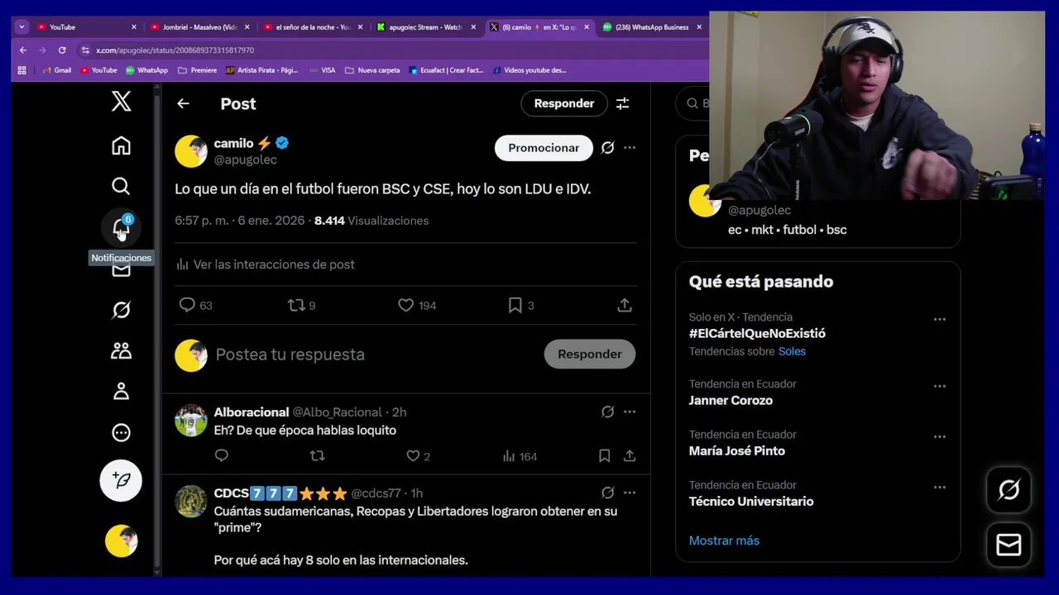Click share icon on main post
Image resolution: width=1059 pixels, height=595 pixels.
(625, 305)
